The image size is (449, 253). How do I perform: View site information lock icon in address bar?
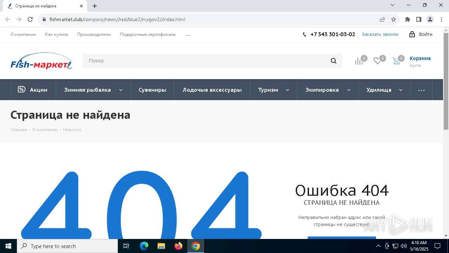tap(44, 19)
